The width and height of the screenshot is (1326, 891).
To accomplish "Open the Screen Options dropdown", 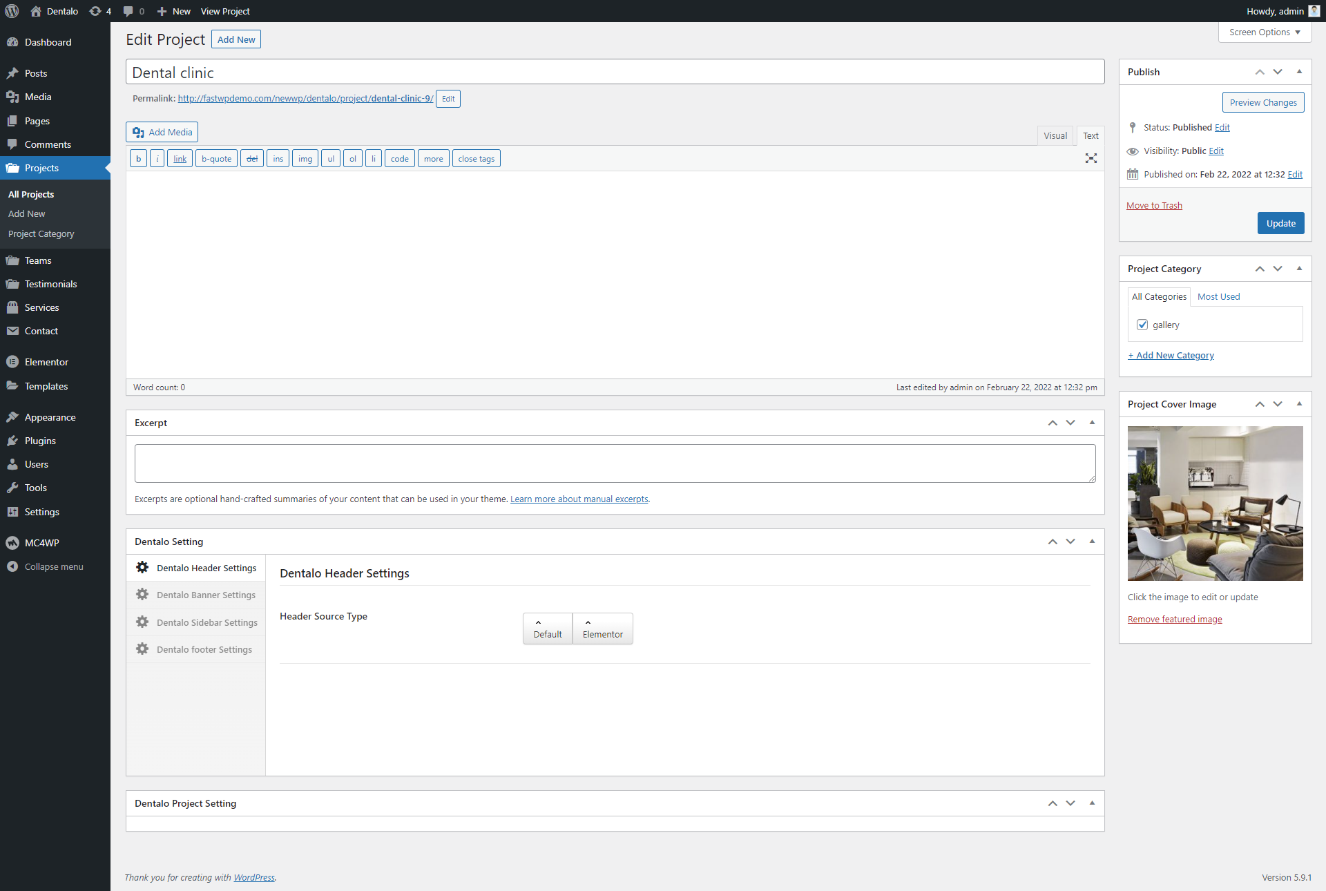I will pos(1264,32).
